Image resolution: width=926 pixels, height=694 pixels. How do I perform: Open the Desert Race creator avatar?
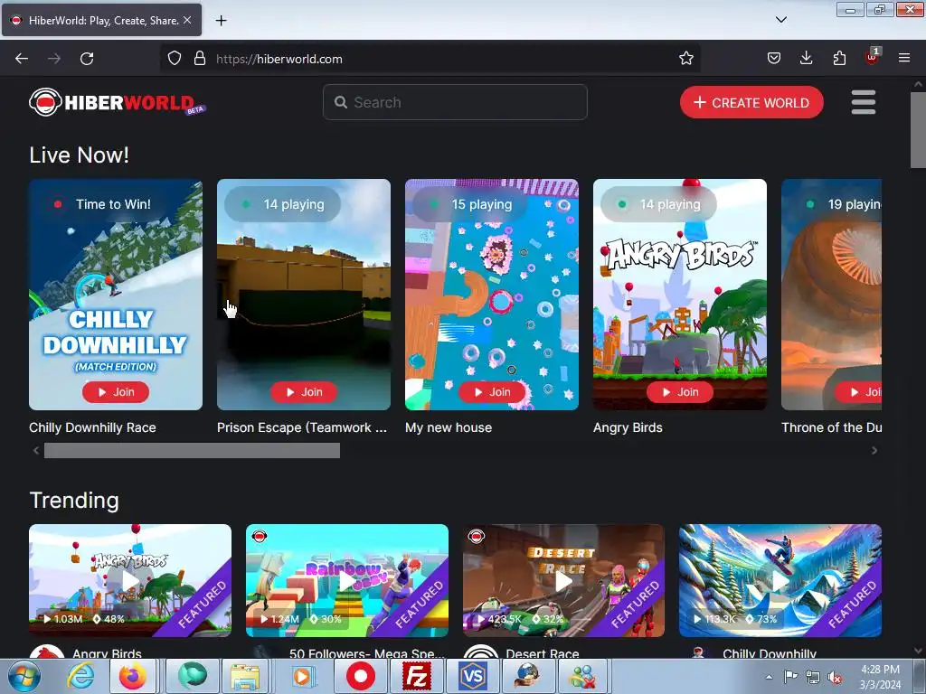[x=481, y=652]
